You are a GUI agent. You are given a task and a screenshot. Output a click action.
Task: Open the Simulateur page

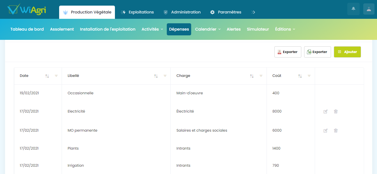coord(258,29)
